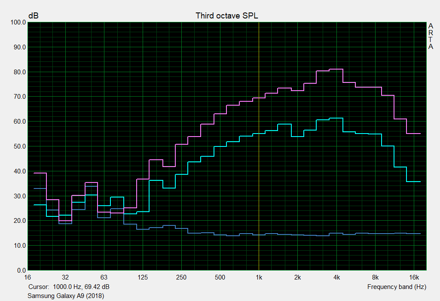Click the 63 frequency axis label
This screenshot has width=440, height=301.
(x=104, y=277)
